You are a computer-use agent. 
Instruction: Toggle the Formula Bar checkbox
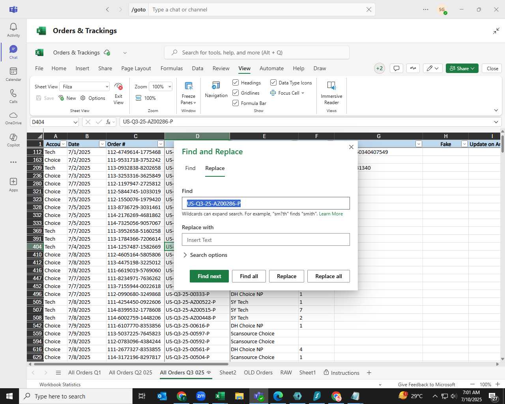pos(236,103)
